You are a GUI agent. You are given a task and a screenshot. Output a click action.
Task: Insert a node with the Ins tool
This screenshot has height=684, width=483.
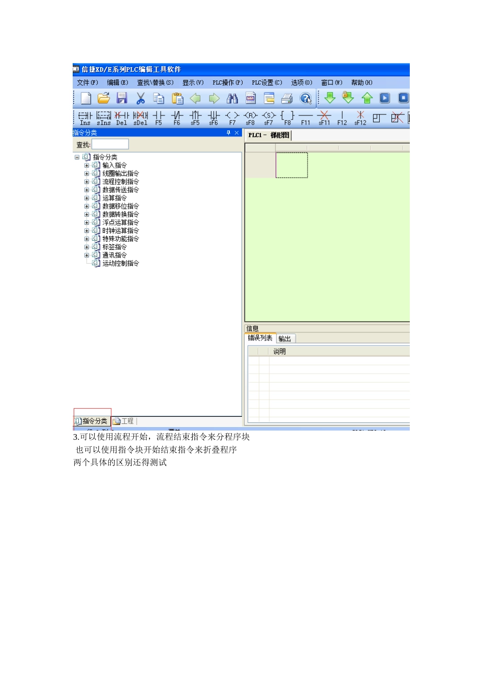coord(85,119)
